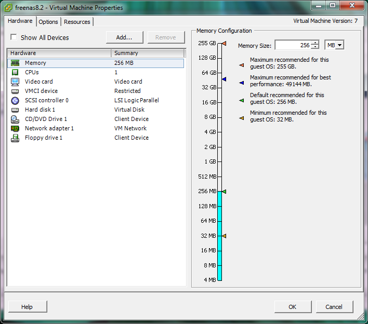
Task: Switch to the Options tab
Action: (x=48, y=22)
